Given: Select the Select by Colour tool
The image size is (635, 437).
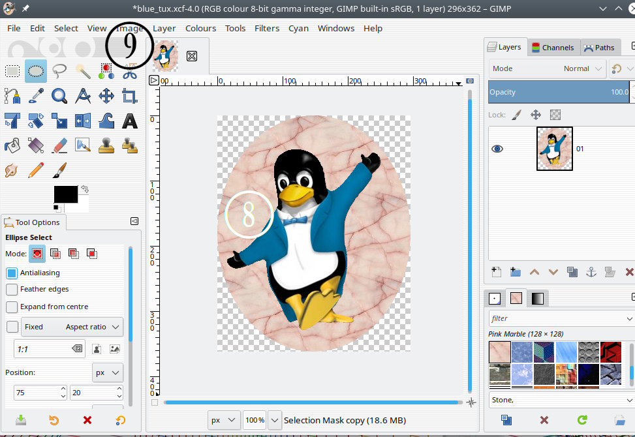Looking at the screenshot, I should [x=106, y=71].
